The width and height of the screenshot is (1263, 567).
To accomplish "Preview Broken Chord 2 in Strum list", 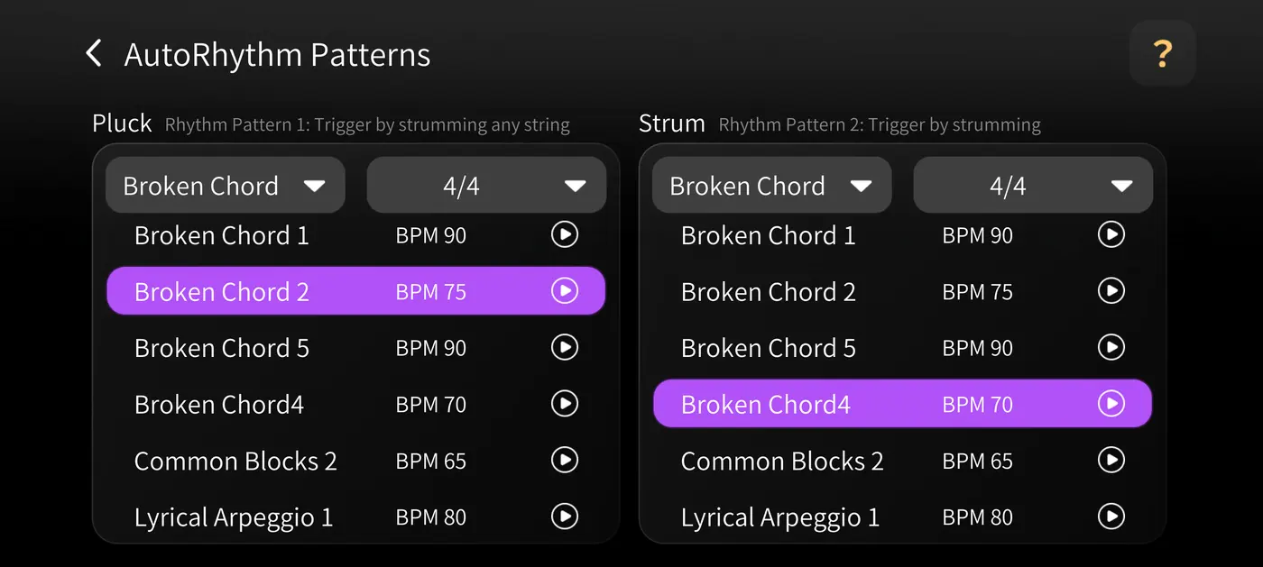I will [x=1111, y=291].
